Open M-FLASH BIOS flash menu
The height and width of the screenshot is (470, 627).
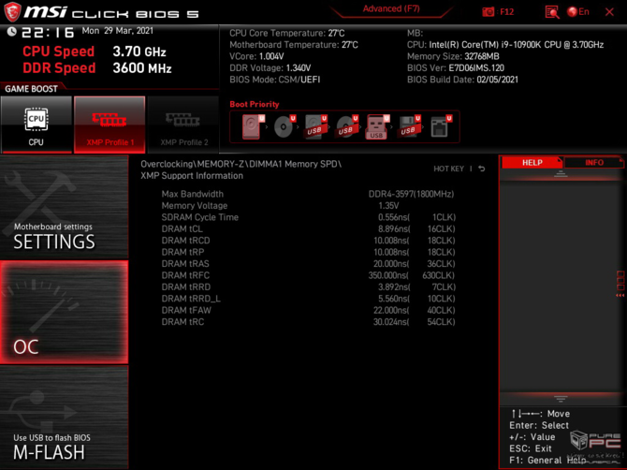pyautogui.click(x=64, y=418)
